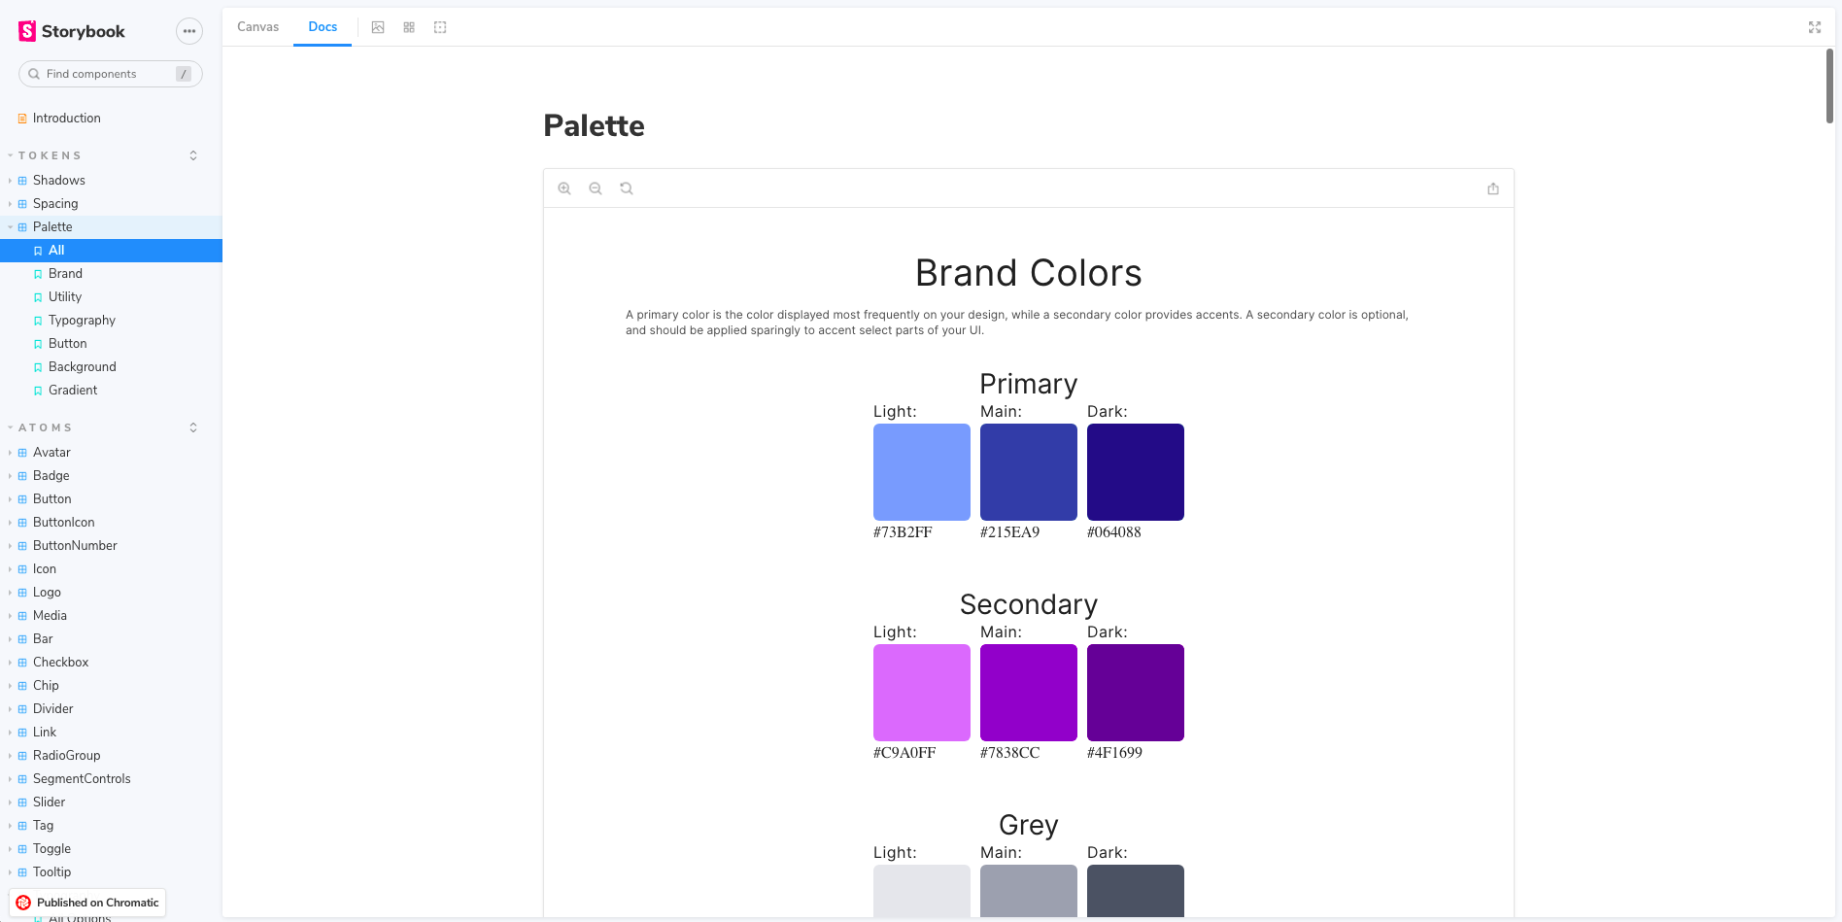The image size is (1842, 922).
Task: Reset zoom on the Palette story
Action: point(627,188)
